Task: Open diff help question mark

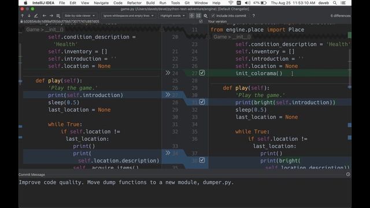Action: pos(253,16)
